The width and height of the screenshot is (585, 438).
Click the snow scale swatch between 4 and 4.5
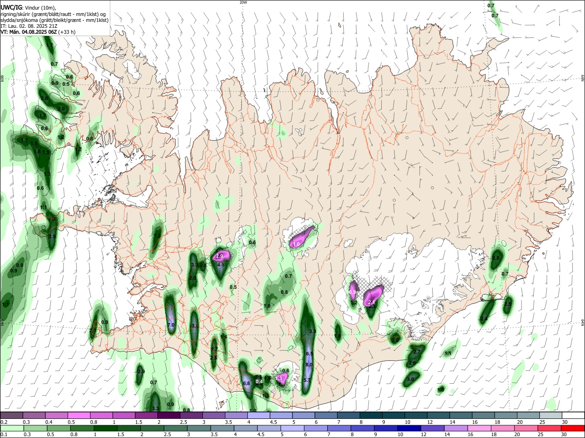click(258, 415)
